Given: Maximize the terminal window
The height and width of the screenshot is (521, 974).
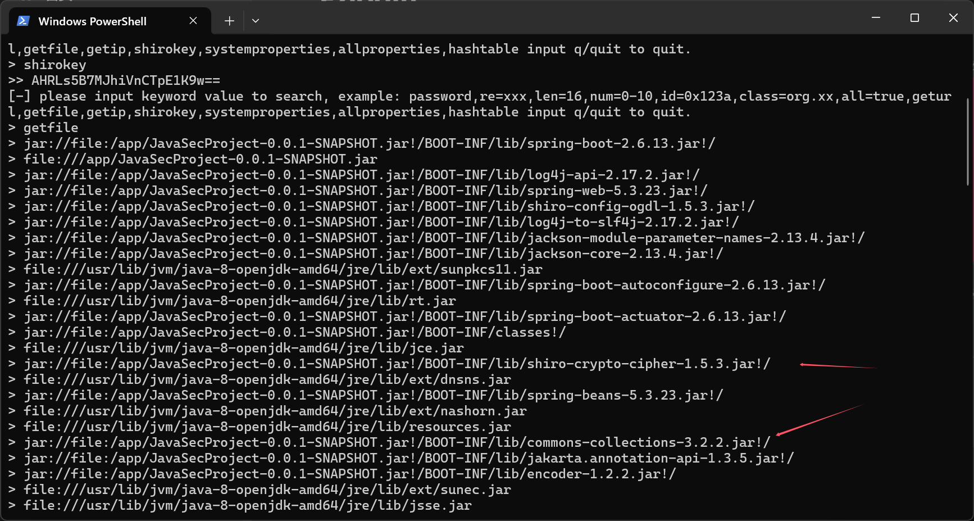Looking at the screenshot, I should tap(914, 18).
